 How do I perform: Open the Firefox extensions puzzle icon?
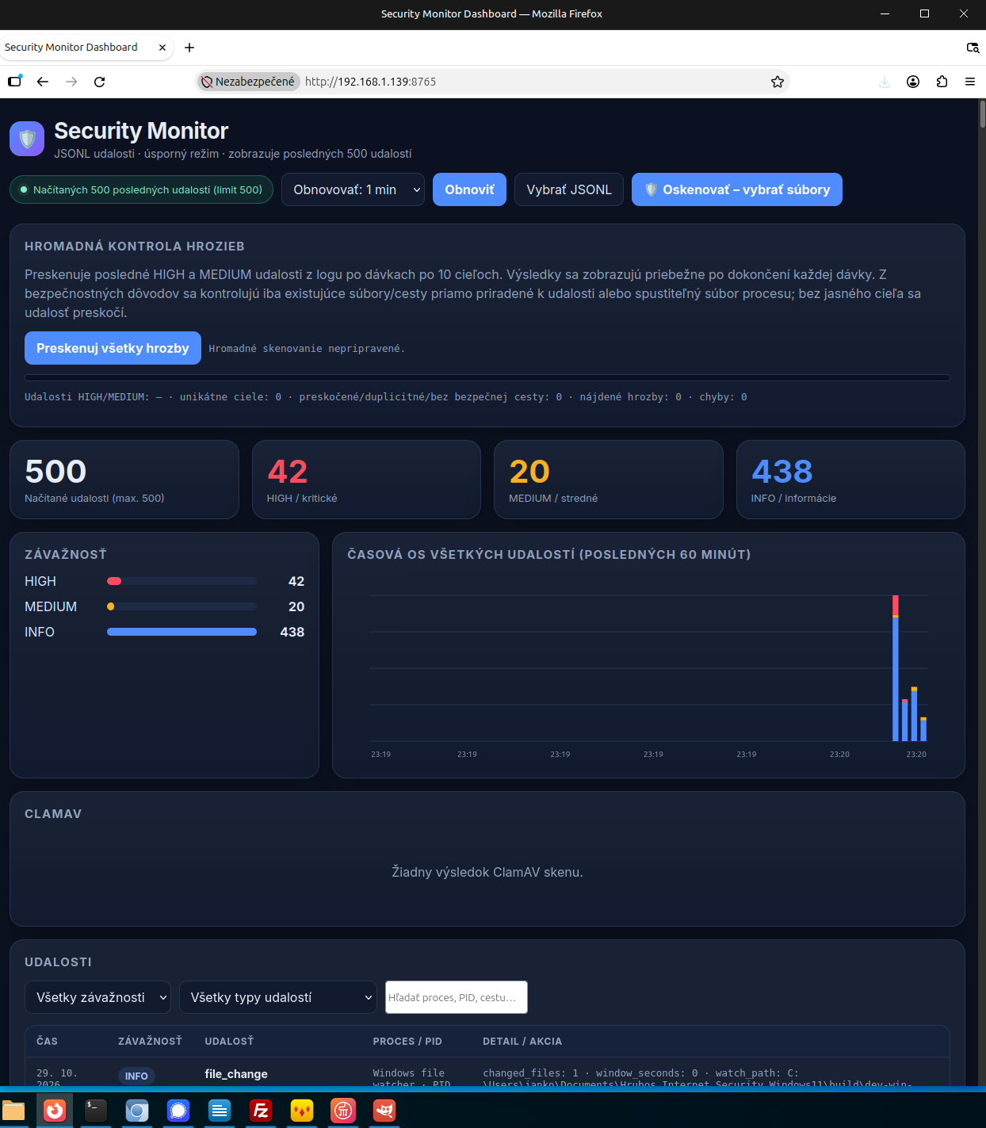[942, 82]
